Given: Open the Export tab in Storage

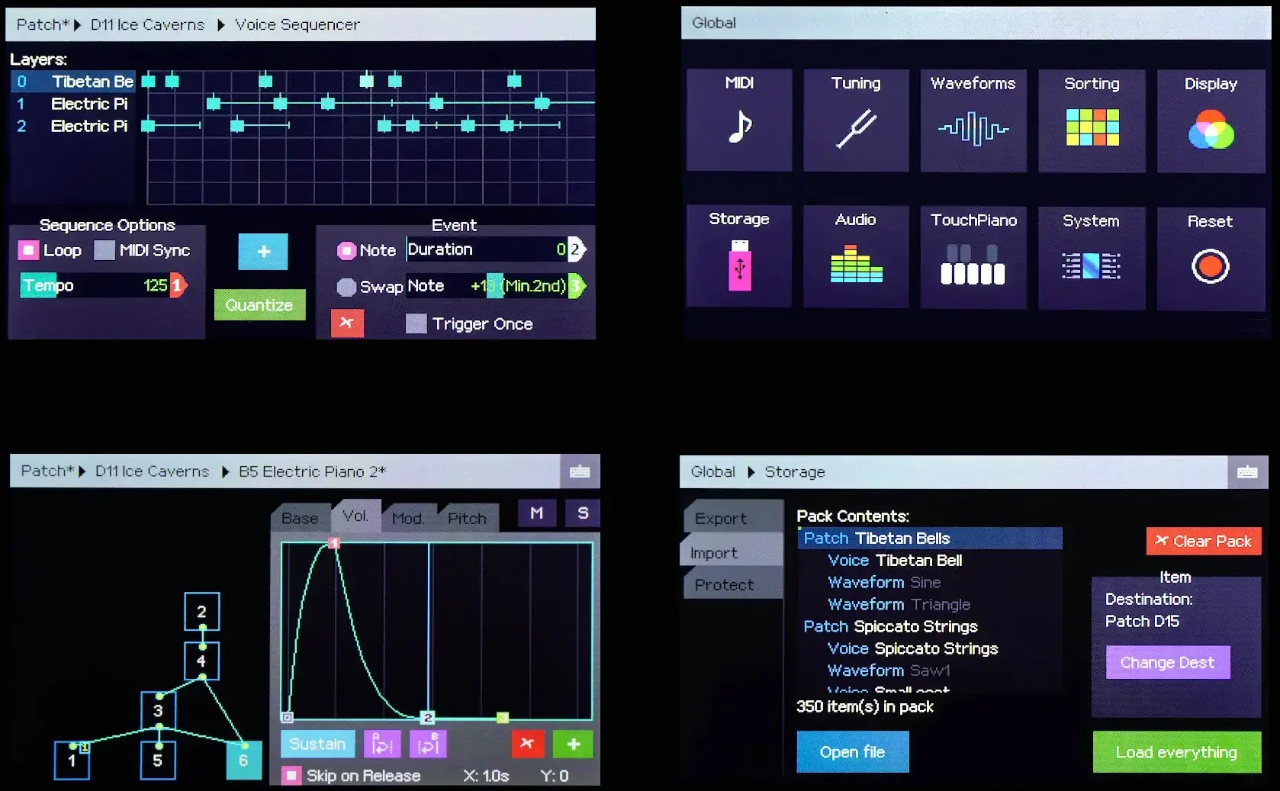Looking at the screenshot, I should pyautogui.click(x=733, y=518).
